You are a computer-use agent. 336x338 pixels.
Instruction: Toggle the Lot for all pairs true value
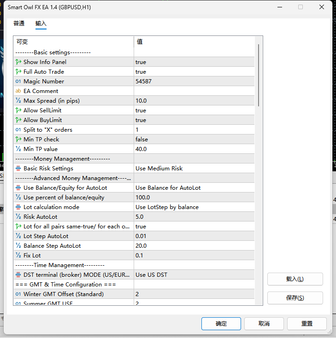tap(194, 227)
